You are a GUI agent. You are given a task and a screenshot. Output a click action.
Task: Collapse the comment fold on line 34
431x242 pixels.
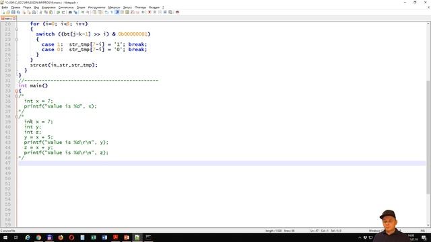pos(17,96)
